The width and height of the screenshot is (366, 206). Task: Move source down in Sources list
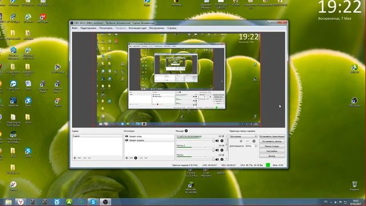click(146, 158)
